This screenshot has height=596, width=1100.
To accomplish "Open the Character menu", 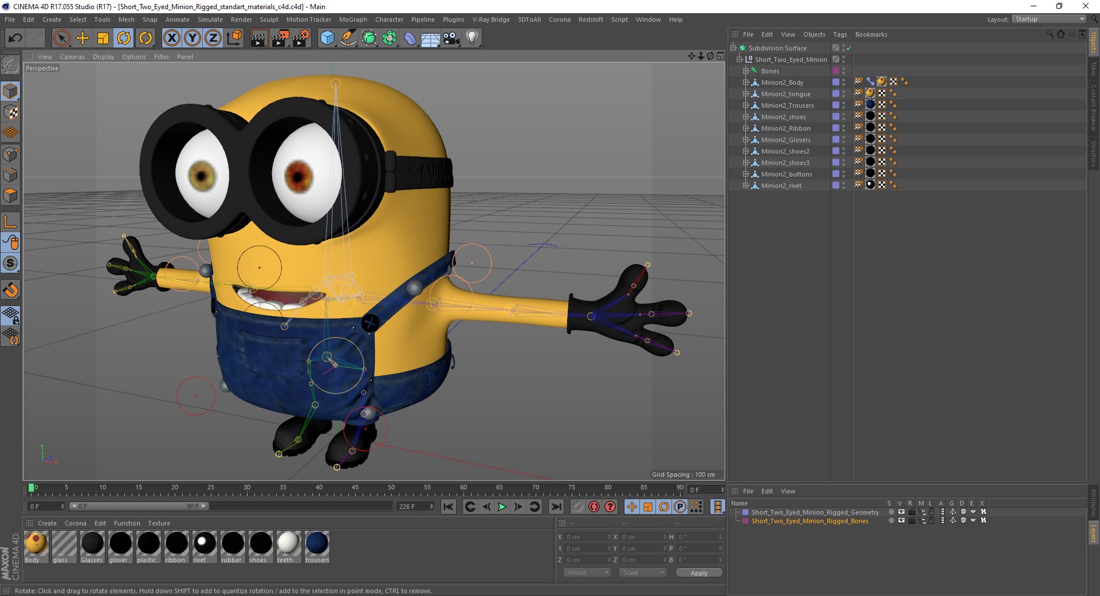I will coord(389,19).
